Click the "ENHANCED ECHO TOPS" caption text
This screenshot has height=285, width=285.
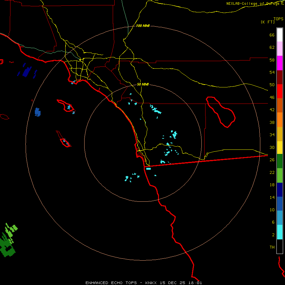coord(111,283)
